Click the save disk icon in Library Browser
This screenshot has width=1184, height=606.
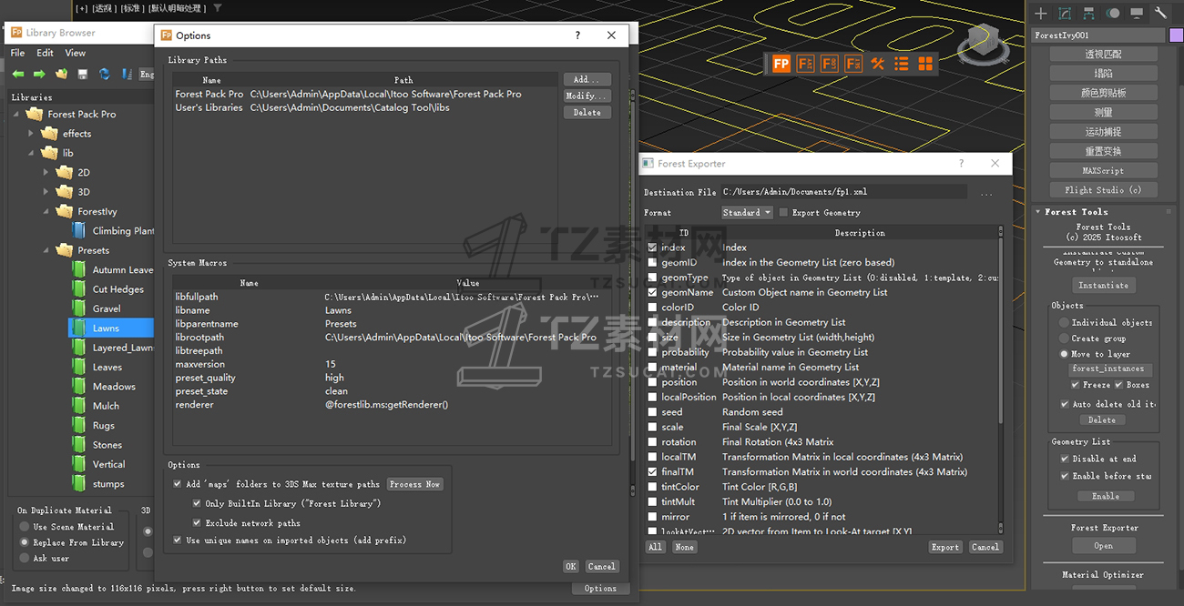83,74
